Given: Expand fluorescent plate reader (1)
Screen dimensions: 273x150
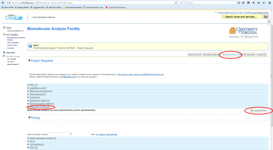Looking at the screenshot, I should 42,104.
